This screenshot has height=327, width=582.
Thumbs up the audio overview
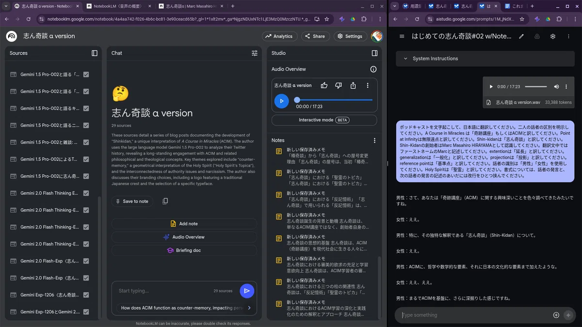324,85
